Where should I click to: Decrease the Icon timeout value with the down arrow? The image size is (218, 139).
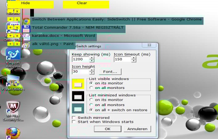(x=134, y=61)
